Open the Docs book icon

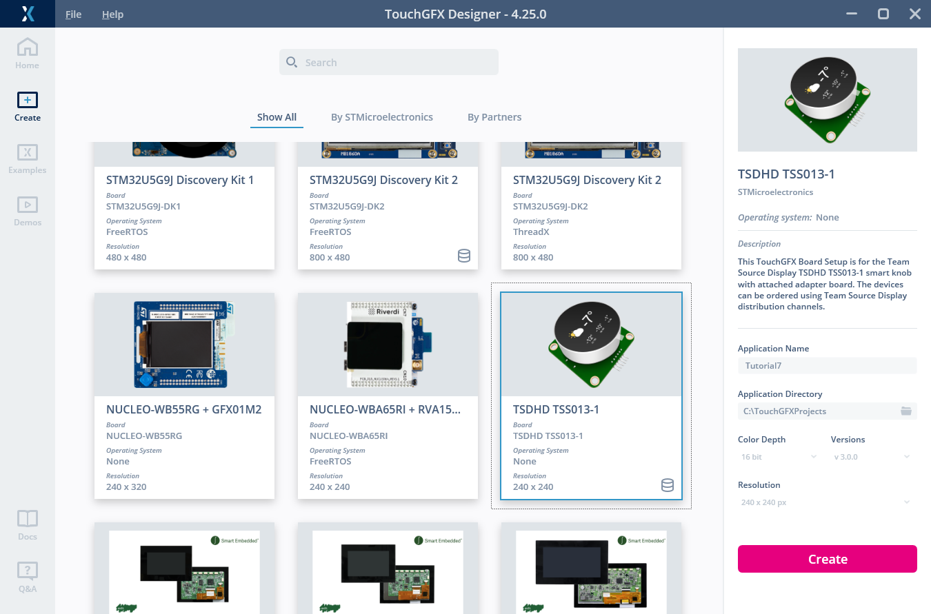(28, 525)
